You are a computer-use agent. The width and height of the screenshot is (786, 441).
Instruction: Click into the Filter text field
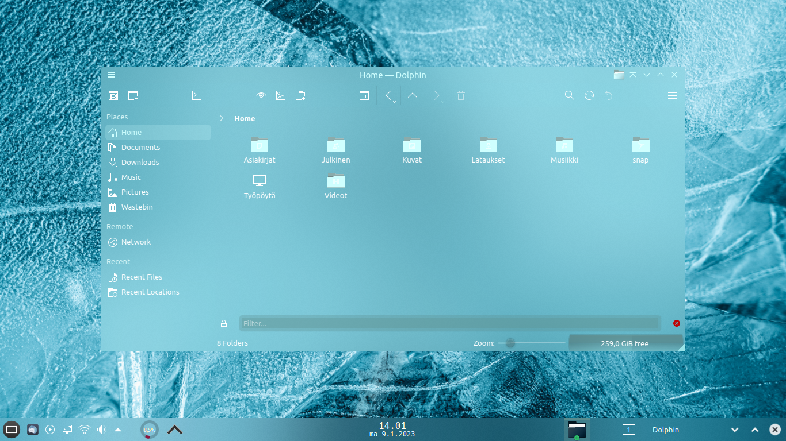coord(450,323)
